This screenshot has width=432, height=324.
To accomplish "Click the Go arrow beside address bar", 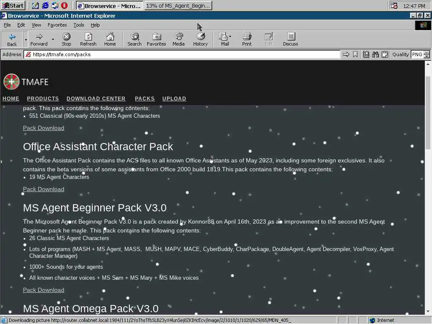I will (346, 54).
